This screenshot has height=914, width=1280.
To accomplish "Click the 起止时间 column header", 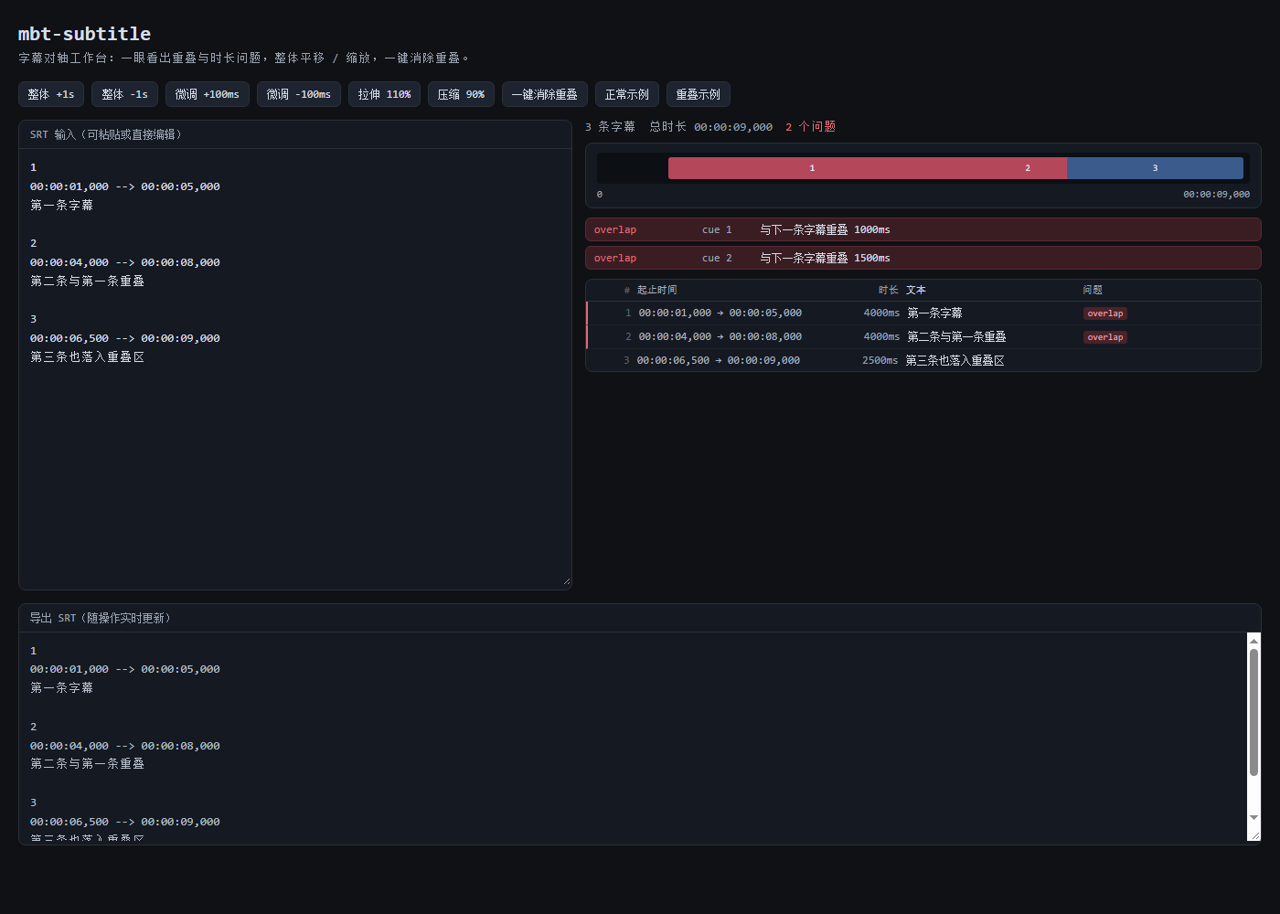I will point(657,290).
